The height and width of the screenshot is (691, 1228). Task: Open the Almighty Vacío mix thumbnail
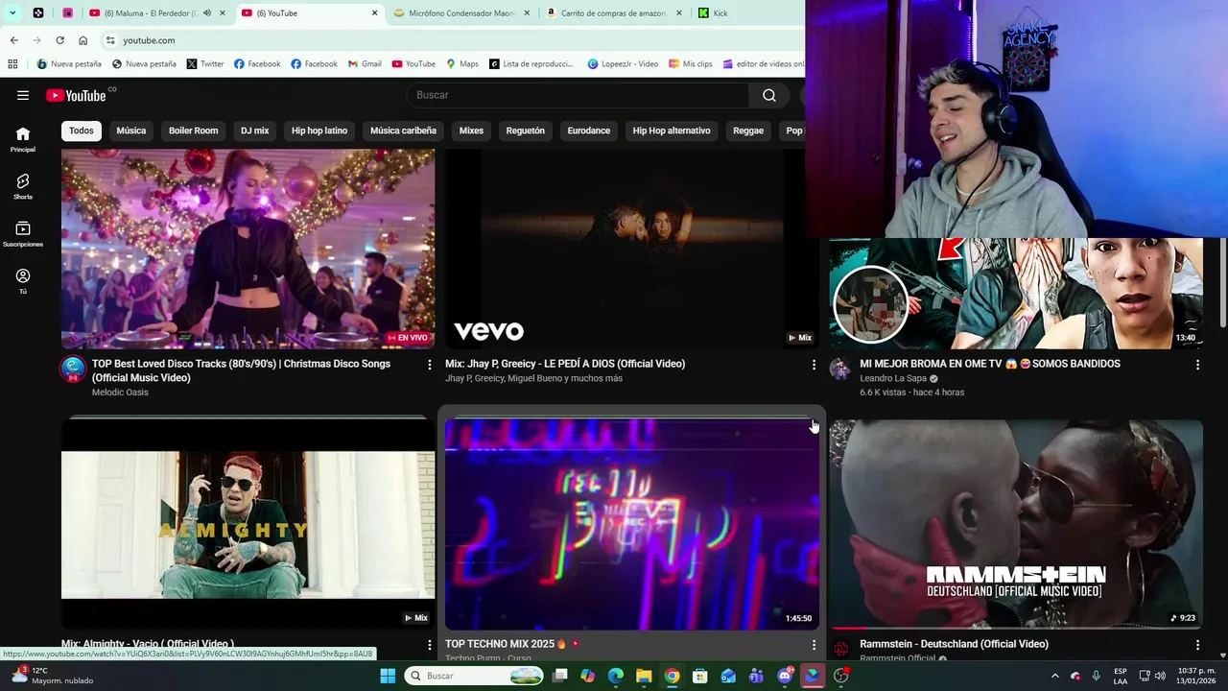click(248, 523)
